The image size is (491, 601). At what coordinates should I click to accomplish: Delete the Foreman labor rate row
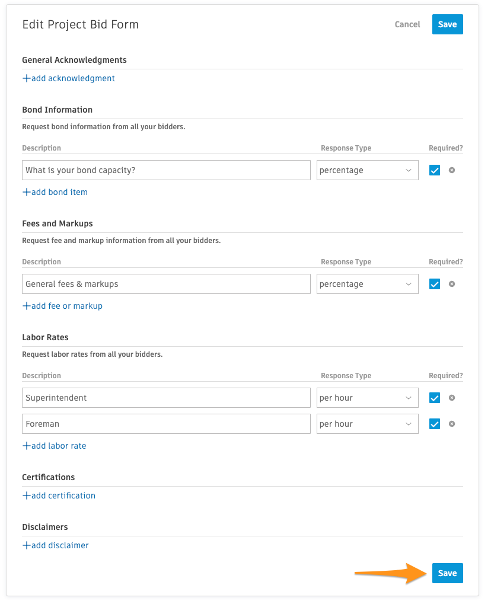click(x=452, y=424)
